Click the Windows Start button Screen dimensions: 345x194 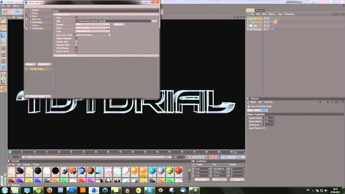pyautogui.click(x=5, y=190)
